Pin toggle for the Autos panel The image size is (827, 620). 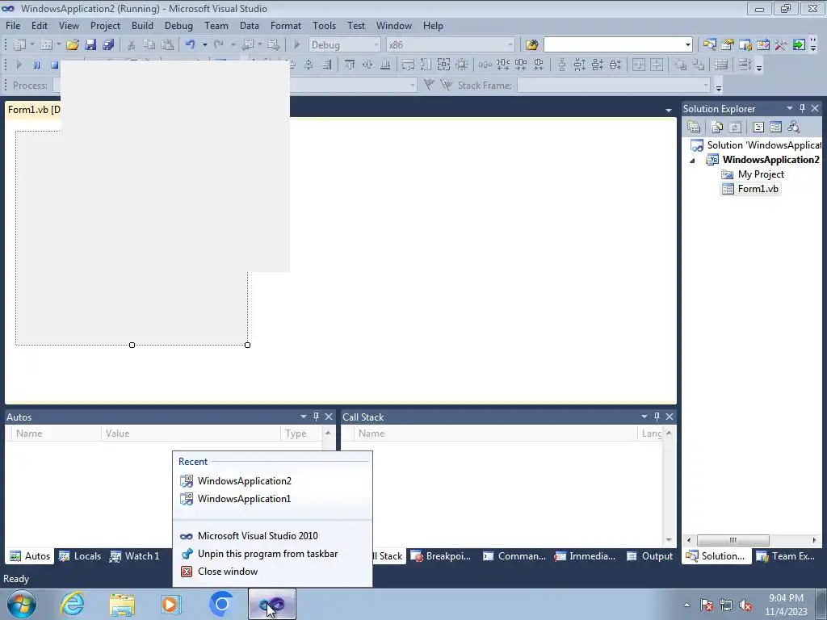click(x=316, y=417)
